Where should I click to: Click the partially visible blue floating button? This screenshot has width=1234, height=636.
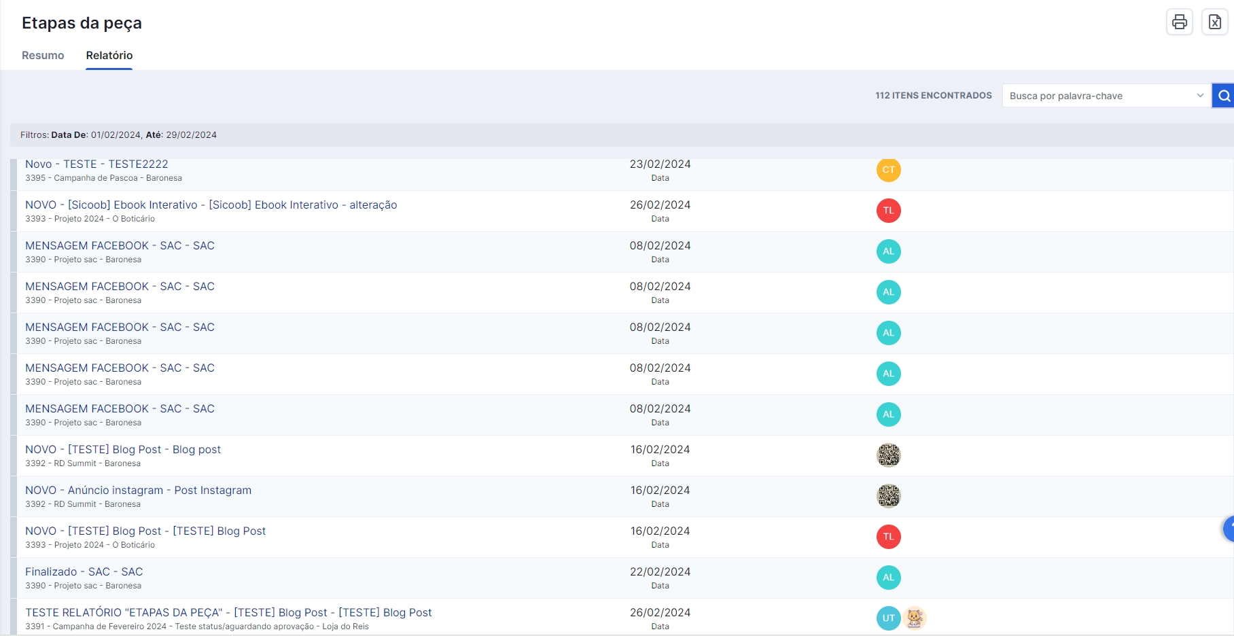1229,529
